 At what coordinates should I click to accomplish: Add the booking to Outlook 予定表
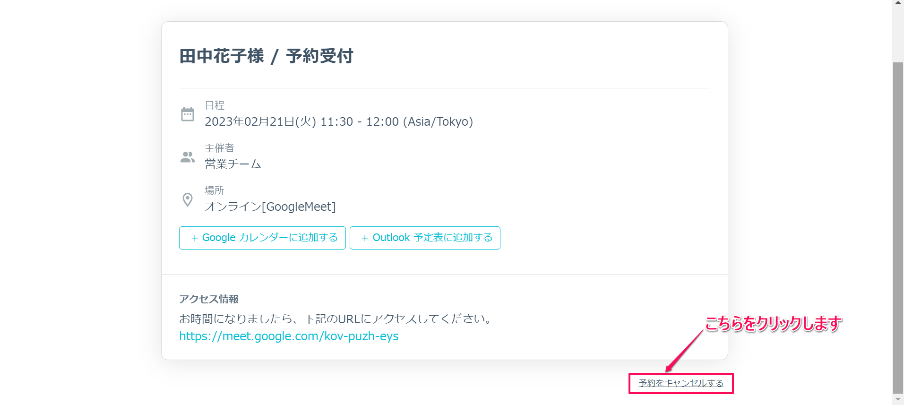pos(425,238)
